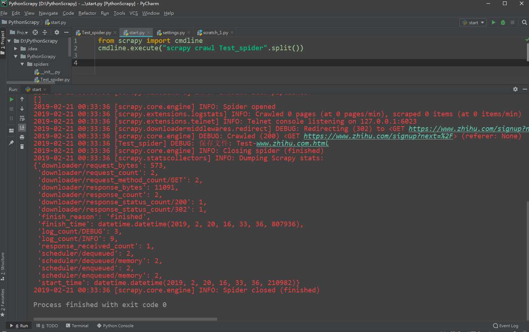Open the Run menu
This screenshot has height=332, width=529.
click(x=105, y=13)
